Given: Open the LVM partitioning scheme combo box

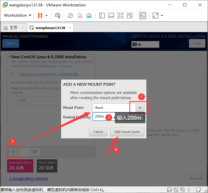Looking at the screenshot, I should (x=39, y=101).
